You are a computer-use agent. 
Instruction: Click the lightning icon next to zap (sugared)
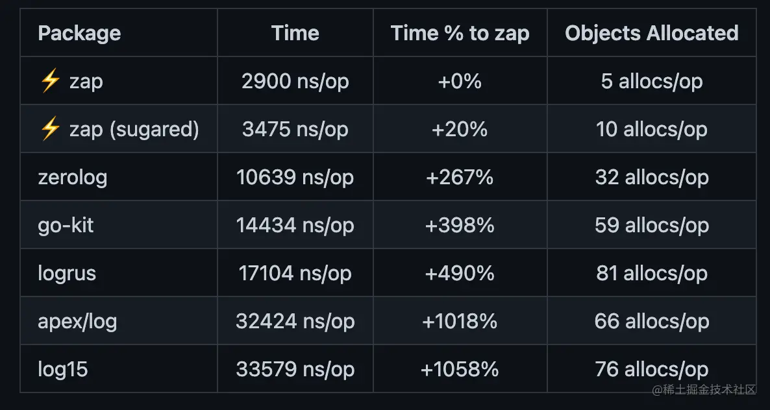pos(50,129)
